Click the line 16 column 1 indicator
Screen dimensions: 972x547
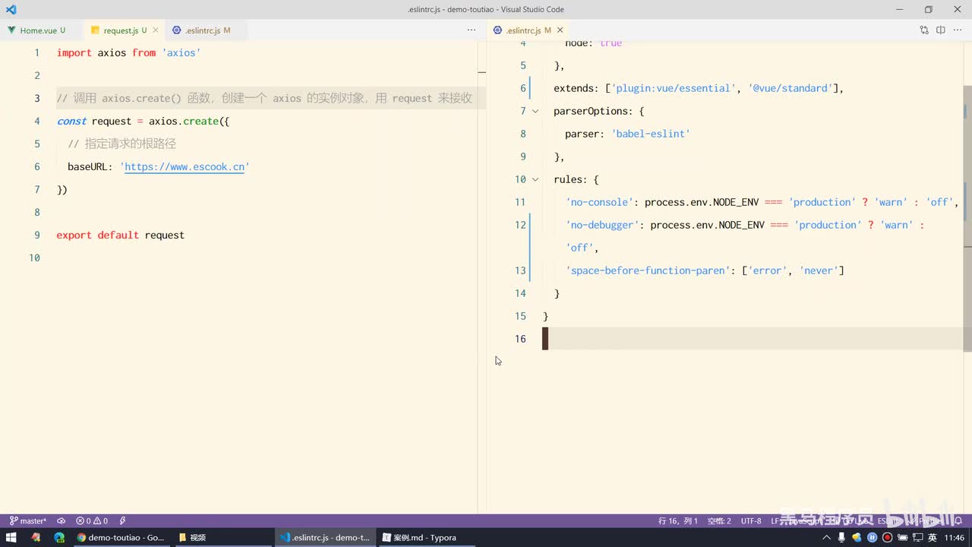[x=678, y=521]
